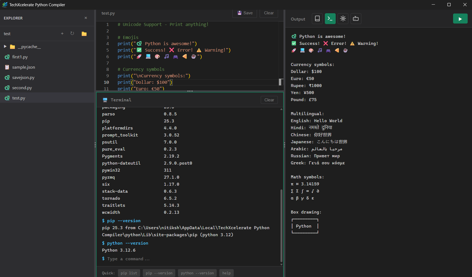472x277 pixels.
Task: Run the current Python script
Action: (460, 18)
